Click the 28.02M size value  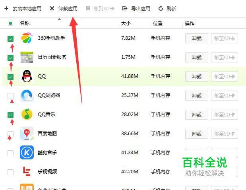coord(130,114)
